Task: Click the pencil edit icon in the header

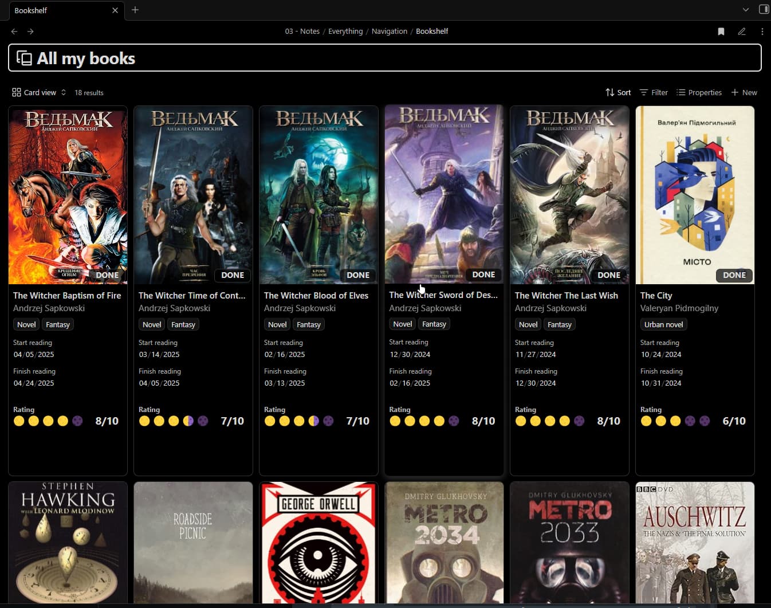Action: 742,32
